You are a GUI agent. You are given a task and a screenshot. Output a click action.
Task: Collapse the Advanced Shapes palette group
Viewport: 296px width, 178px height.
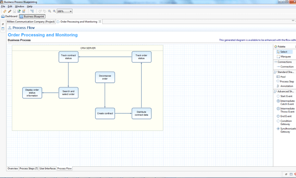(x=285, y=92)
